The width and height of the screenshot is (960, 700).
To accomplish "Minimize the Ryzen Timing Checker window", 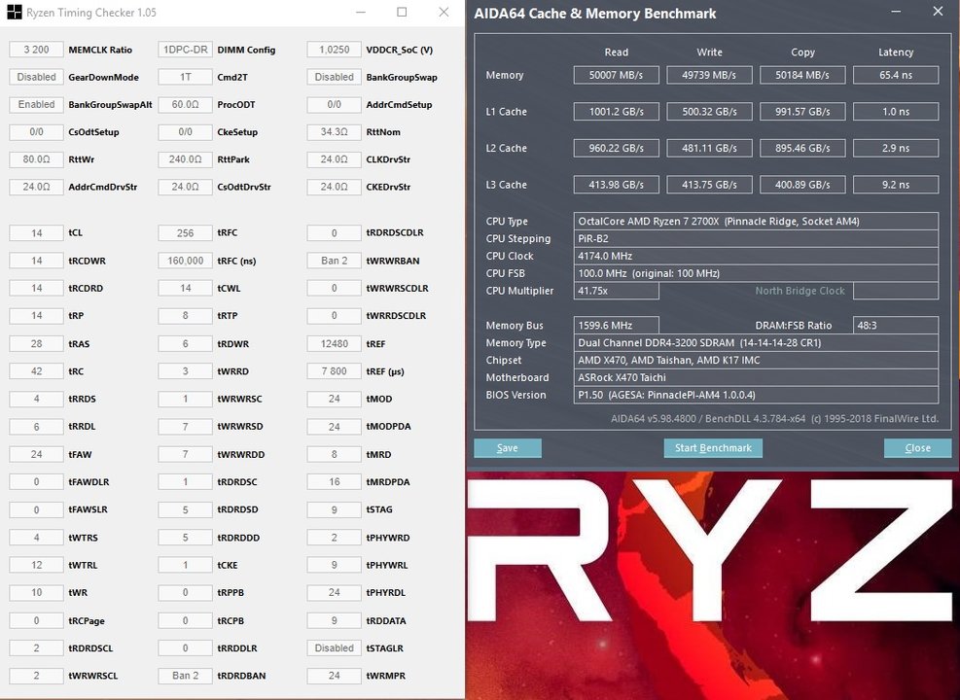I will click(361, 13).
